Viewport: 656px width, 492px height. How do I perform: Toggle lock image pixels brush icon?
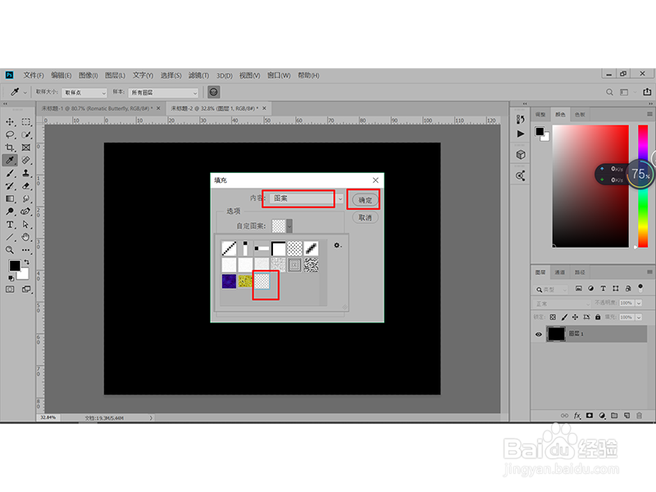564,317
